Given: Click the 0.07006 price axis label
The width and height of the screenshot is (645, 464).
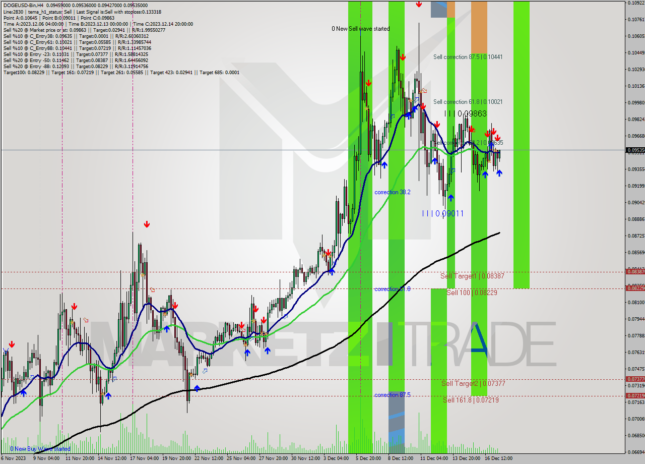Looking at the screenshot, I should (x=636, y=419).
